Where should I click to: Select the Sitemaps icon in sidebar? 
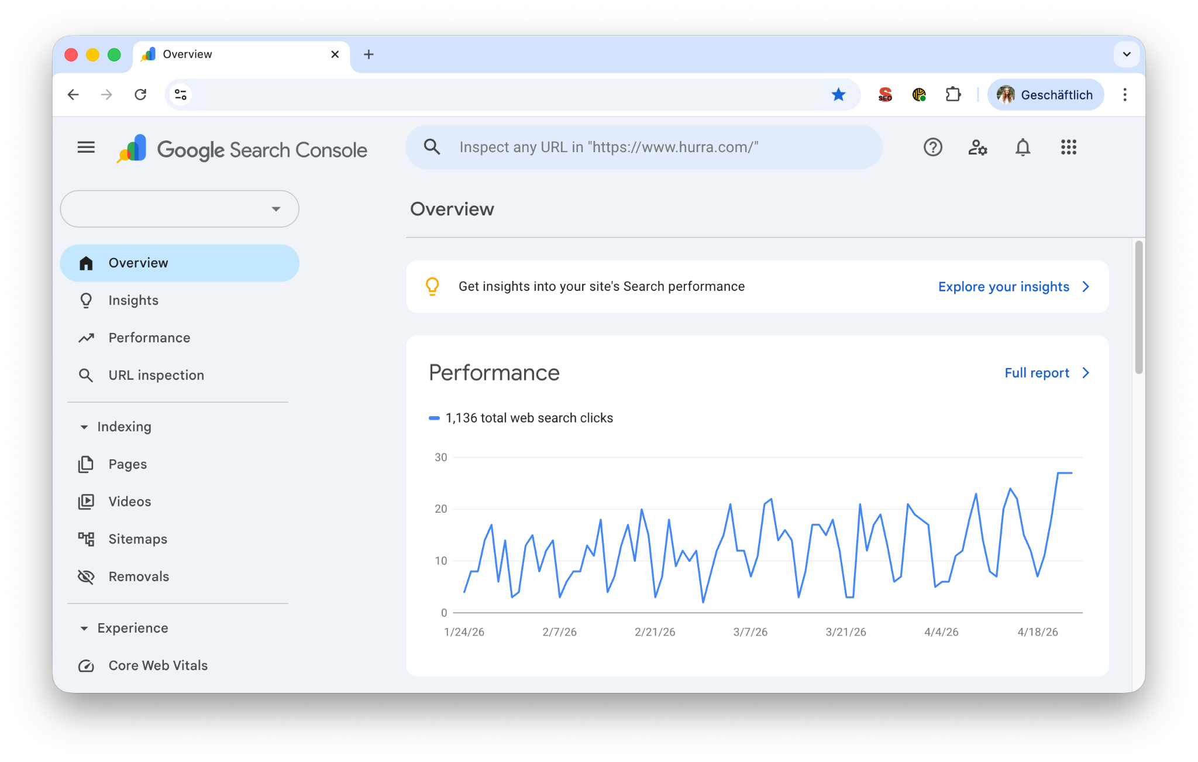[86, 539]
